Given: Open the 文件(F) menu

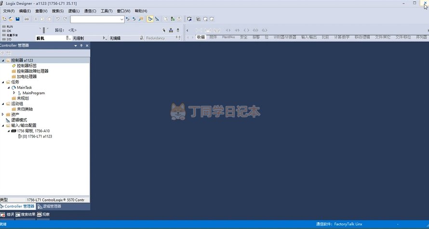Looking at the screenshot, I should [9, 11].
